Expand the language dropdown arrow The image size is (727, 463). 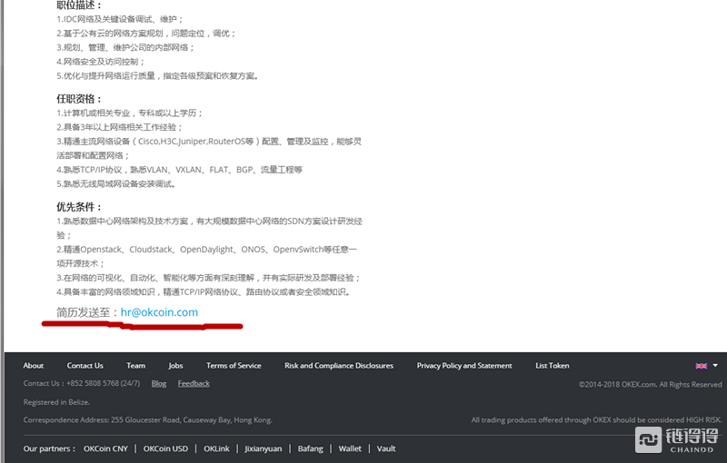click(x=715, y=366)
